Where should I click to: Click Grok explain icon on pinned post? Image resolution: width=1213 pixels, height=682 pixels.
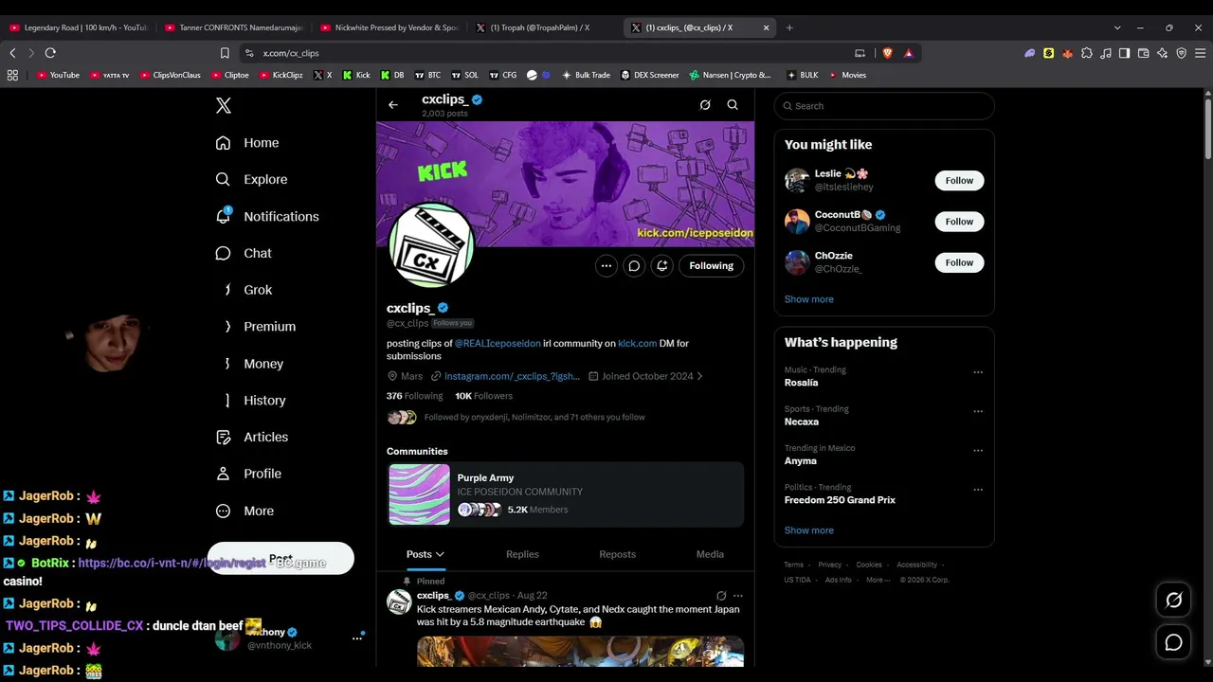[x=721, y=596]
